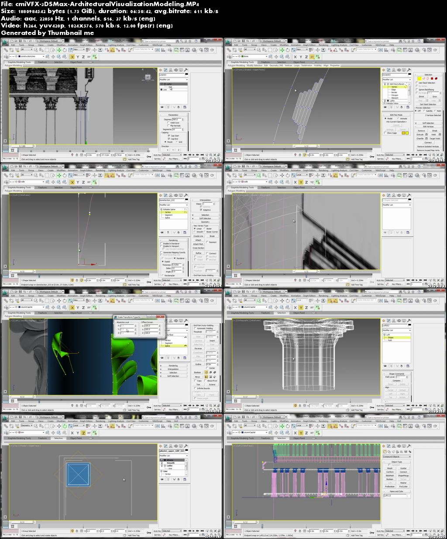
Task: Click X axis constraint in top-left thumbnail
Action: (x=72, y=57)
